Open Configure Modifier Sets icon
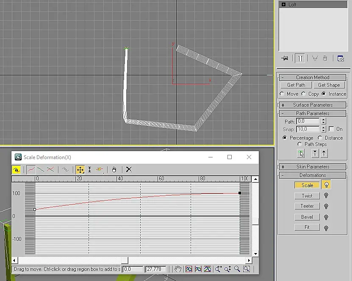Screen dimensions: 352x281 point(341,58)
